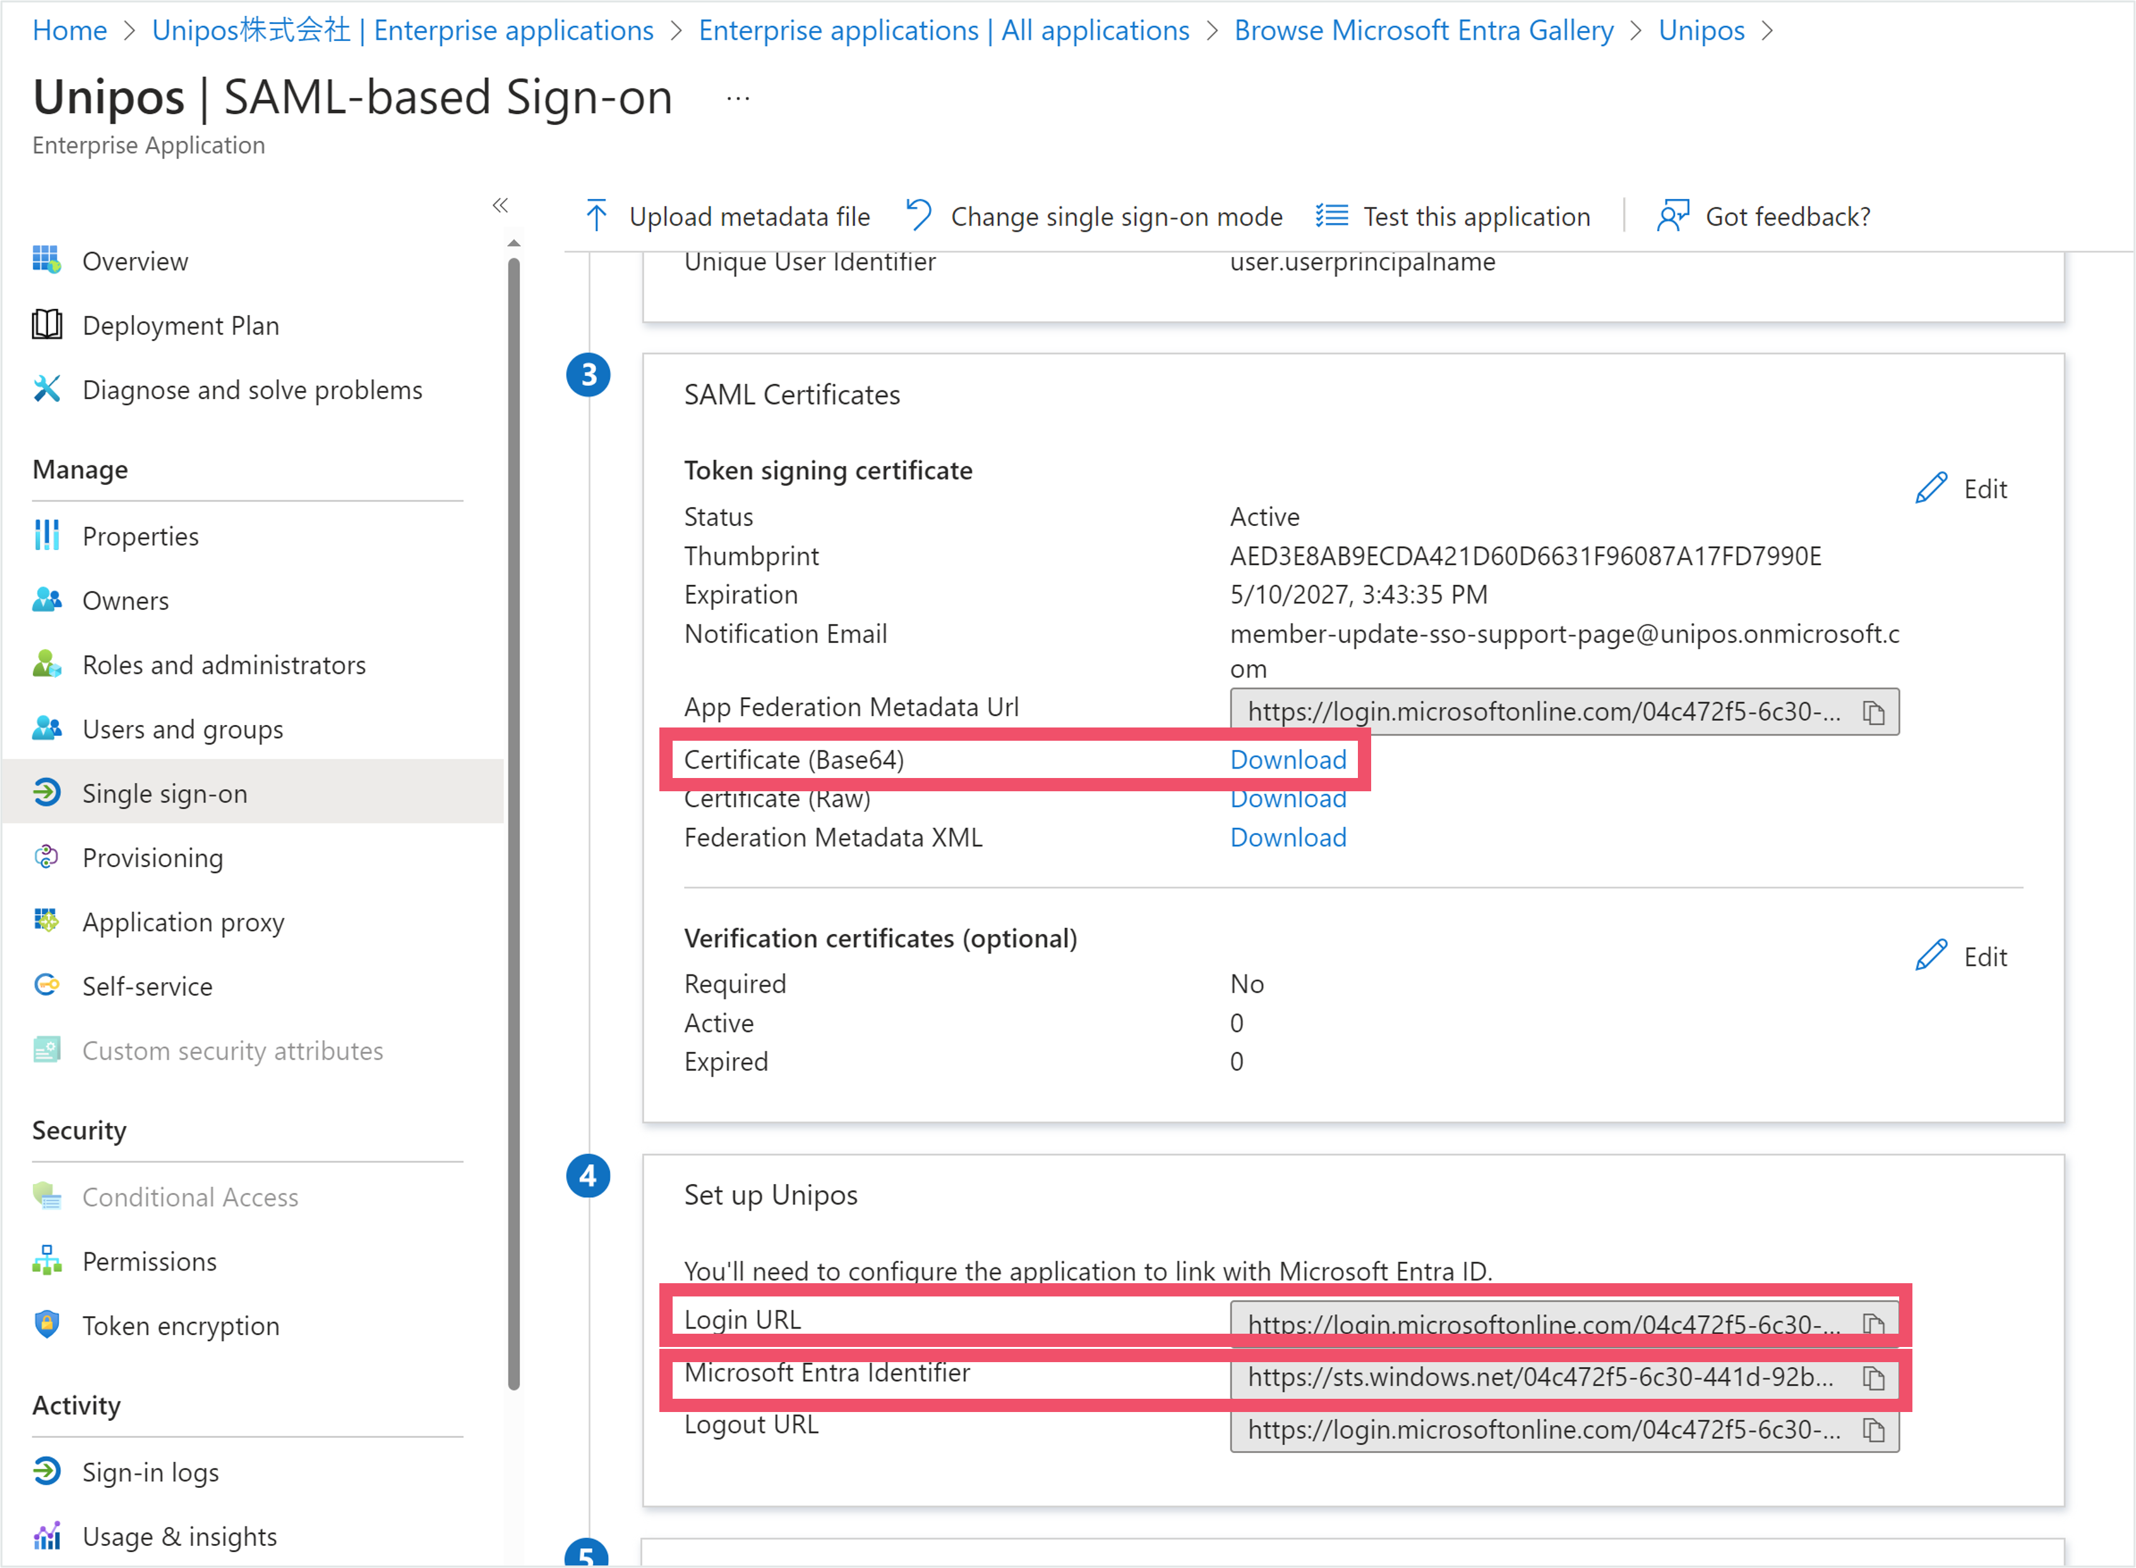The height and width of the screenshot is (1568, 2136).
Task: Click Unipos株式会社 | Enterprise applications breadcrumb
Action: coord(402,30)
